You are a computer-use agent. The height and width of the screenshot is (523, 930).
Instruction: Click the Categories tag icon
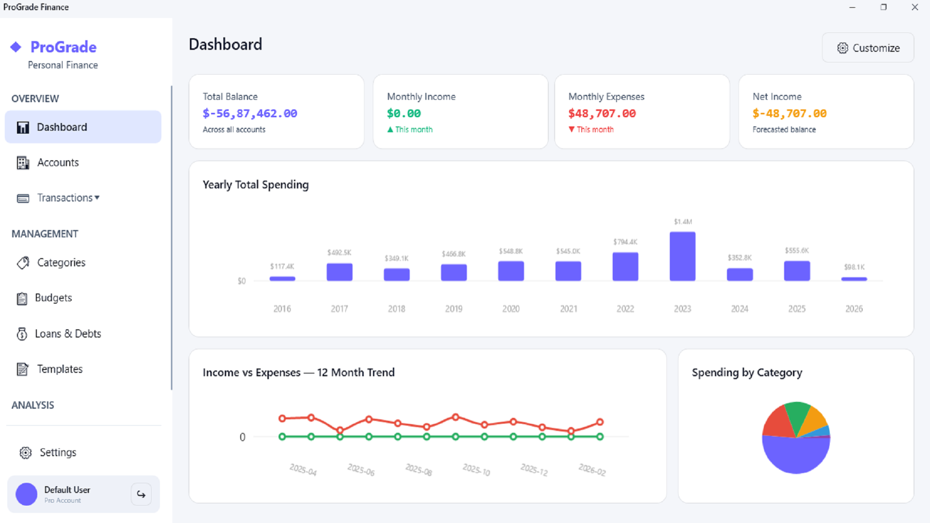(23, 262)
